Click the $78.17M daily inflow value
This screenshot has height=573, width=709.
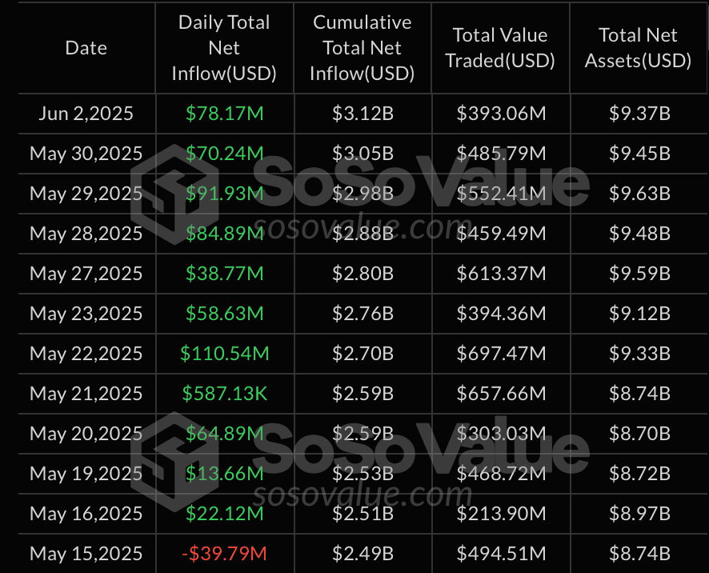[x=224, y=114]
